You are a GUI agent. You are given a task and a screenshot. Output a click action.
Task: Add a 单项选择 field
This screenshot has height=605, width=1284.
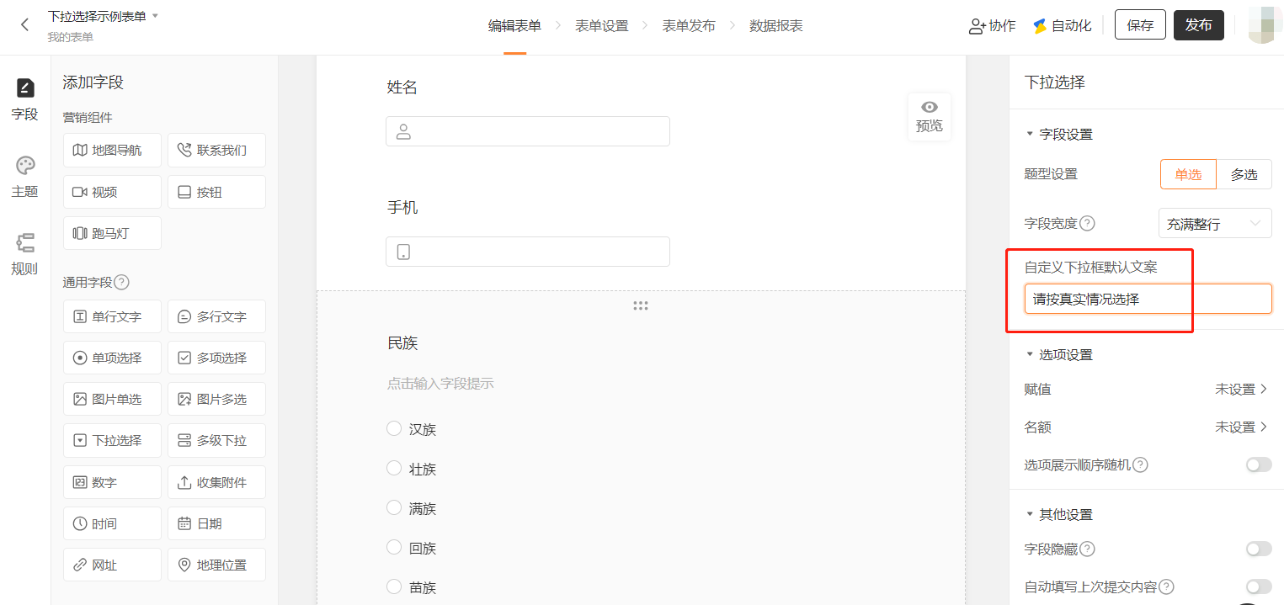click(112, 358)
